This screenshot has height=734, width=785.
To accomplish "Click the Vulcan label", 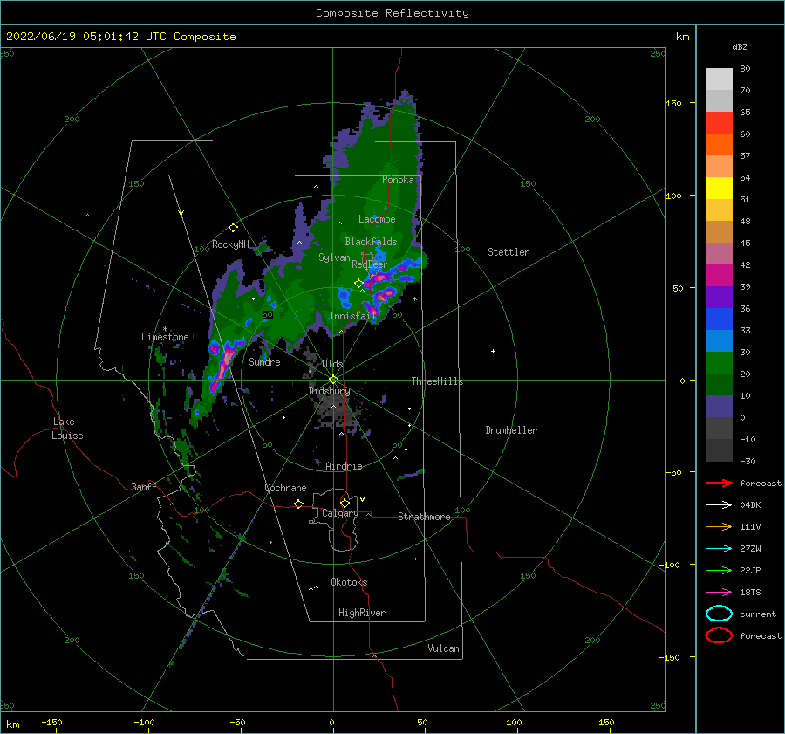I will 444,648.
